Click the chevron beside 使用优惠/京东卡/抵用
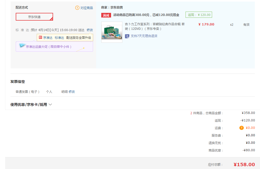 tap(50, 104)
